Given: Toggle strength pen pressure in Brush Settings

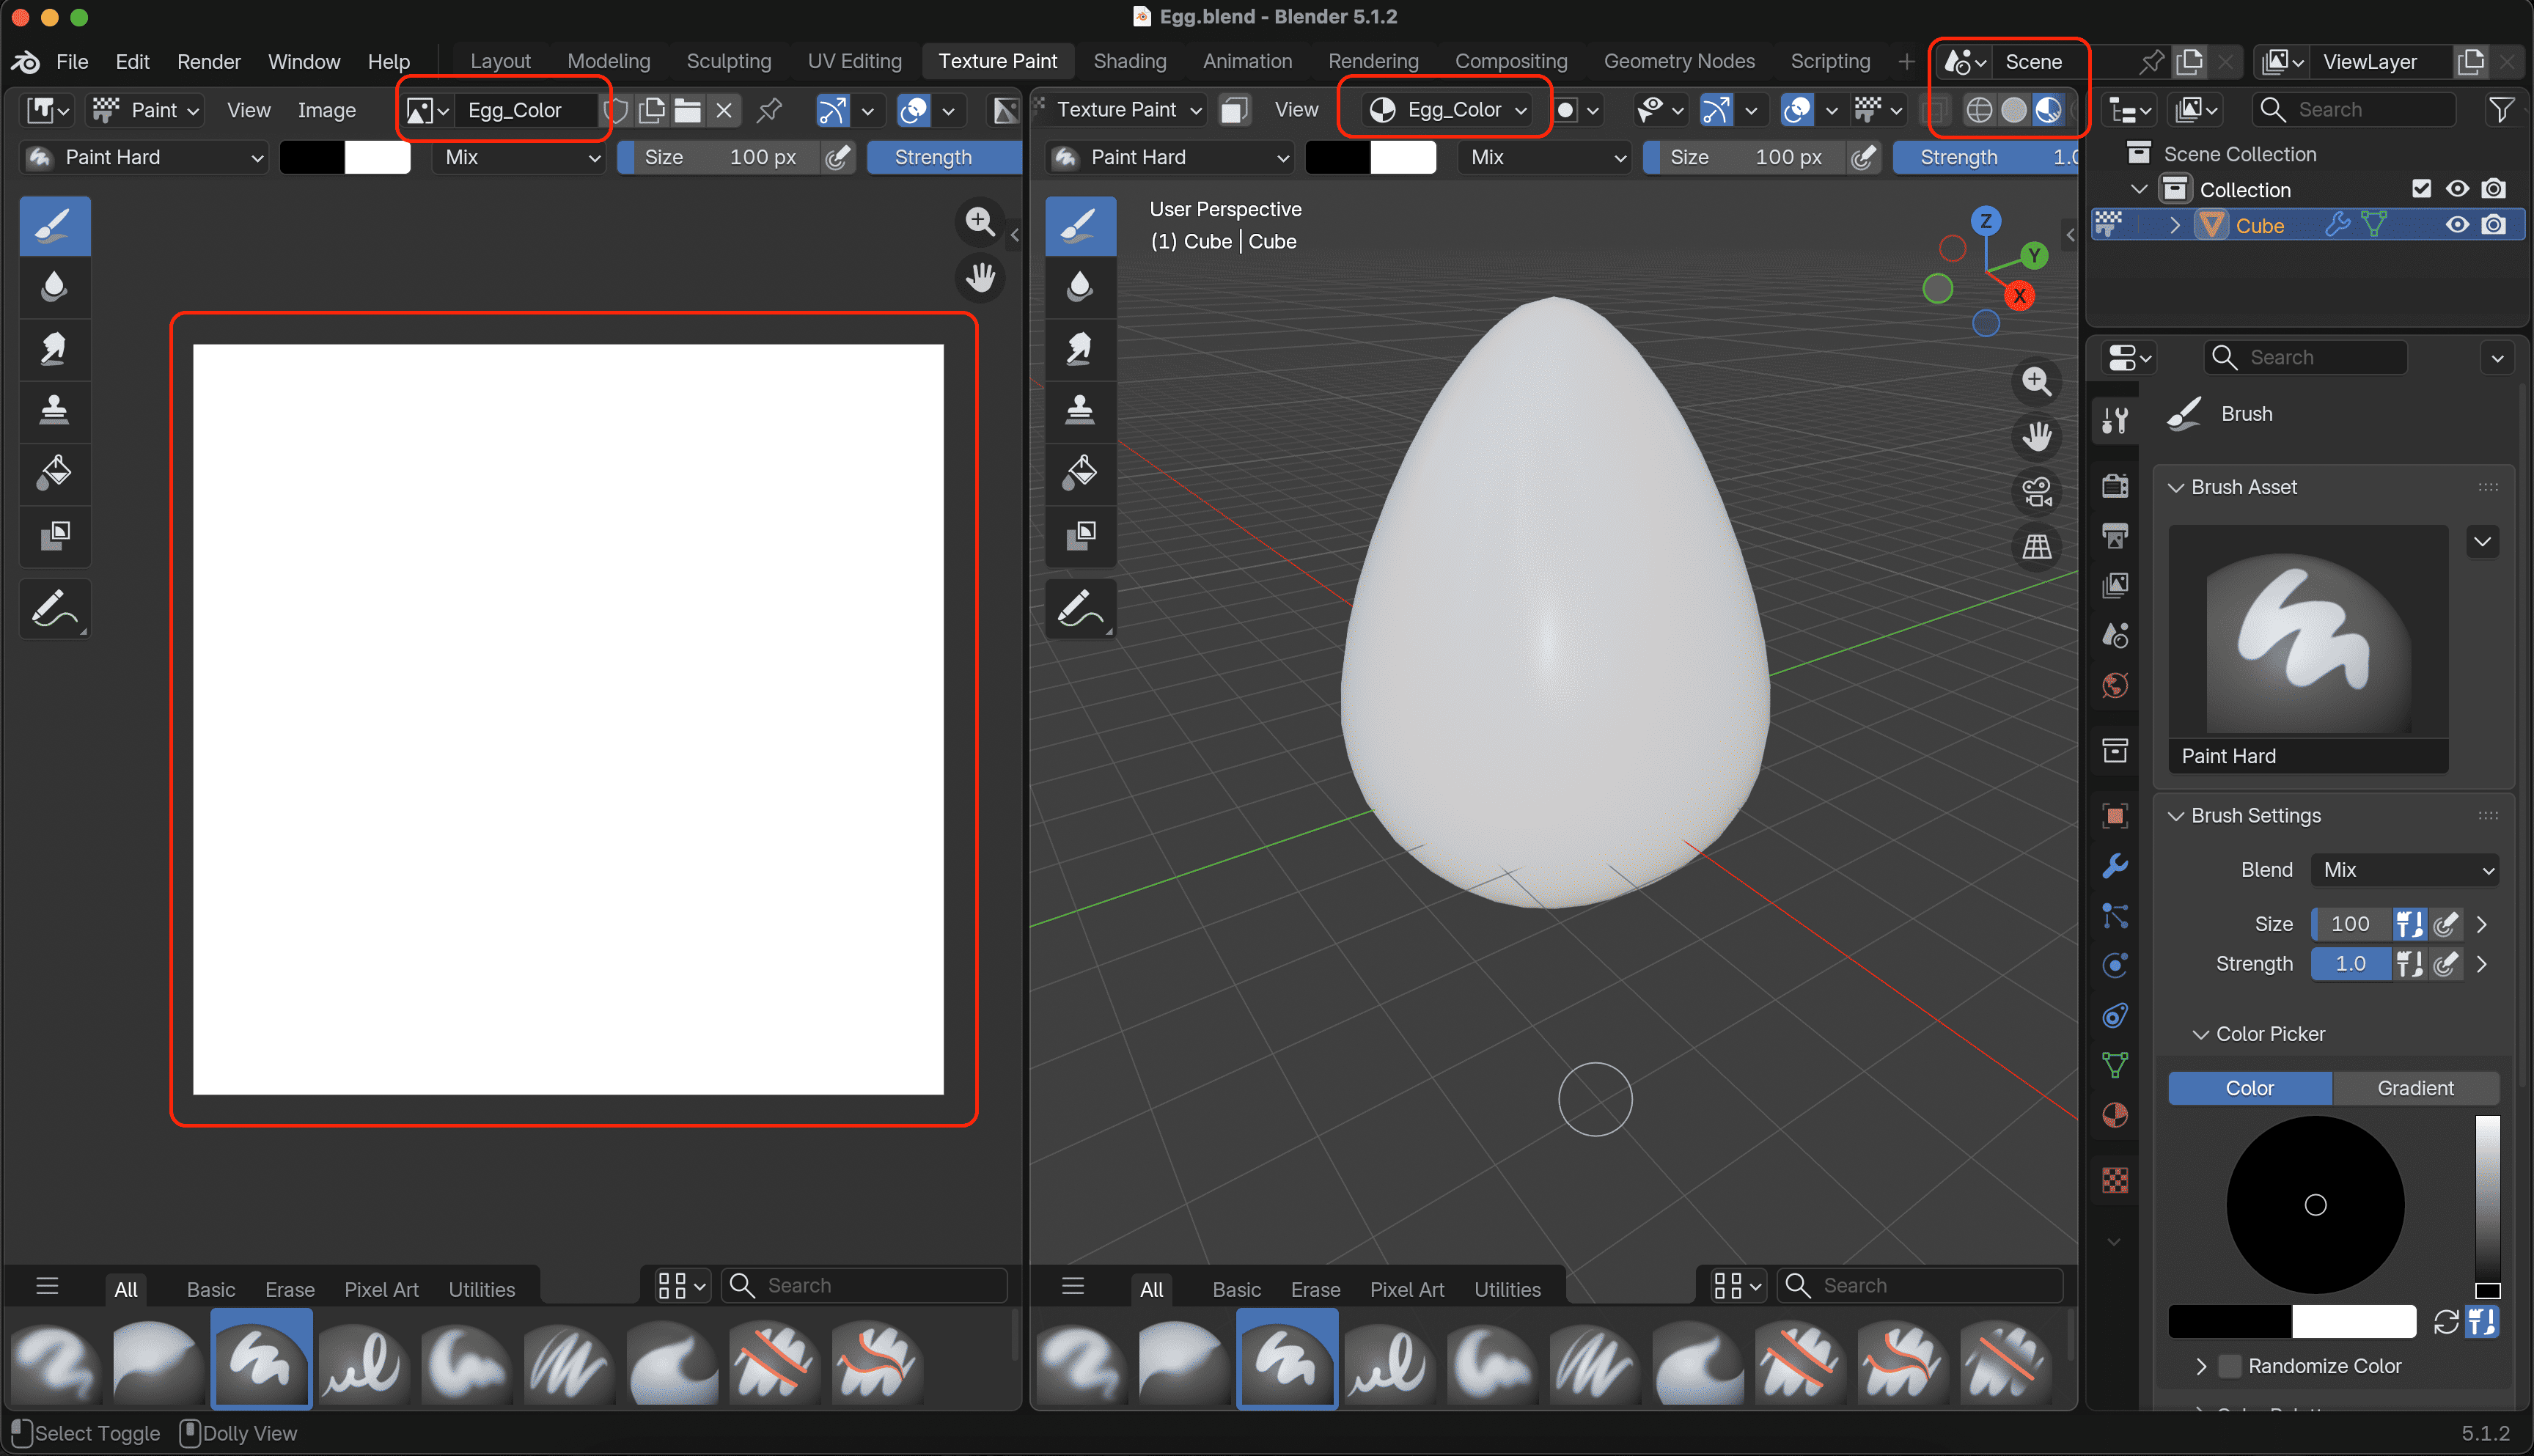Looking at the screenshot, I should coord(2445,964).
